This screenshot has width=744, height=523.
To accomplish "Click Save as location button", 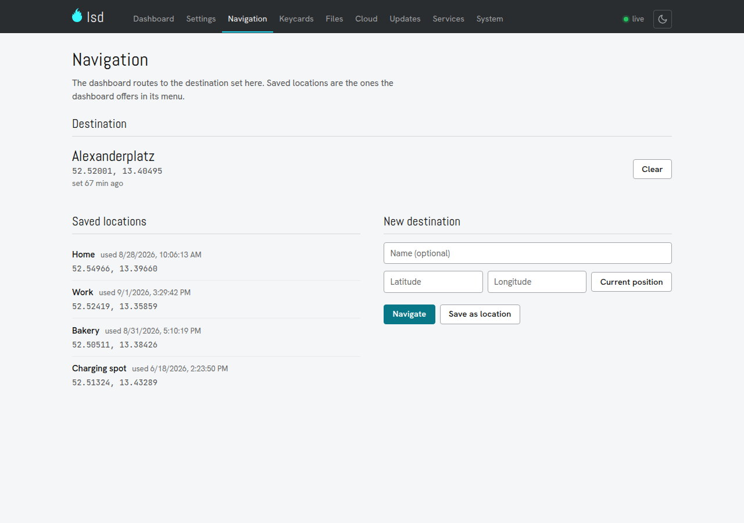I will tap(480, 314).
